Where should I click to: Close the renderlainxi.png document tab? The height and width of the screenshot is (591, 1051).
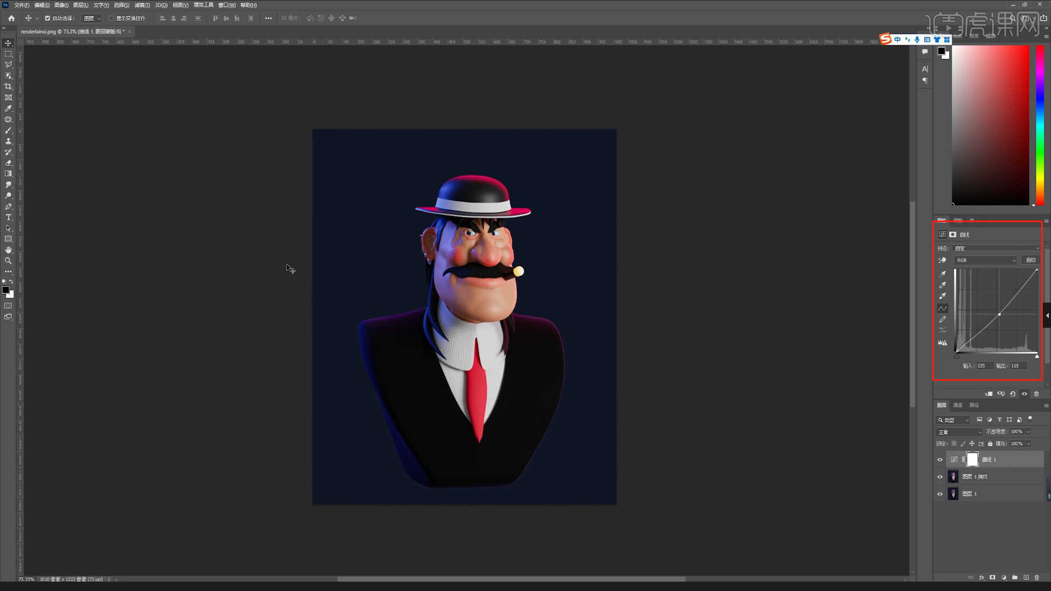coord(129,32)
